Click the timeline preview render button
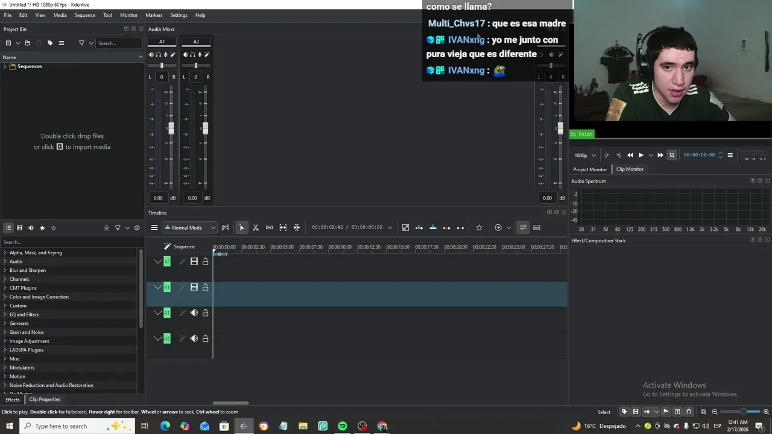Viewport: 772px width, 434px height. 498,227
